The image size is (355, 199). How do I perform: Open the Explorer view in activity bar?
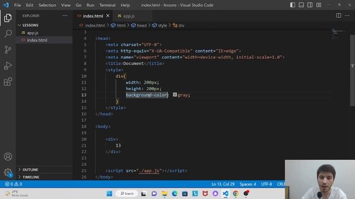8,18
